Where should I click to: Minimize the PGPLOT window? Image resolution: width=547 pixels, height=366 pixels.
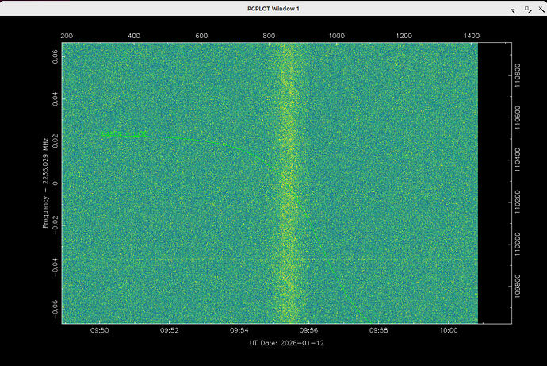tap(514, 10)
